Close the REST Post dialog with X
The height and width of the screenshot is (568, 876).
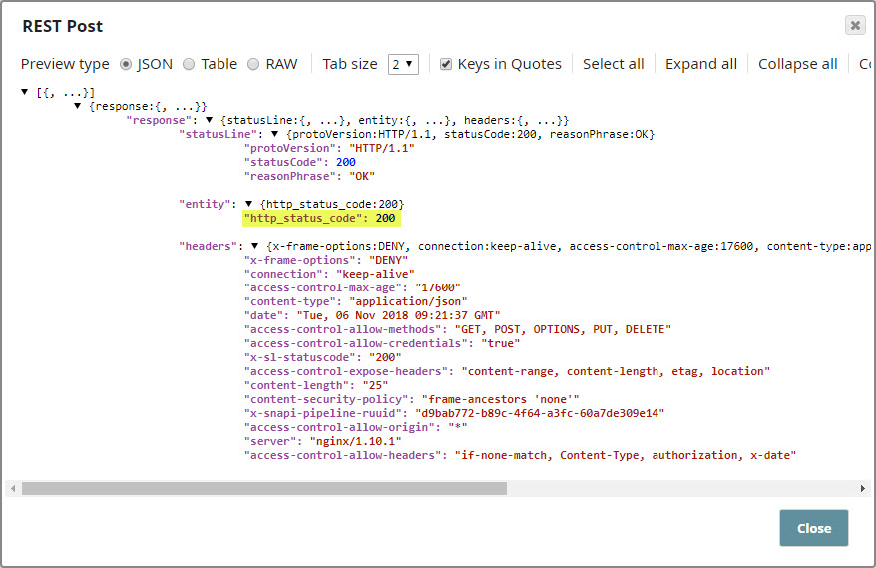click(x=855, y=25)
